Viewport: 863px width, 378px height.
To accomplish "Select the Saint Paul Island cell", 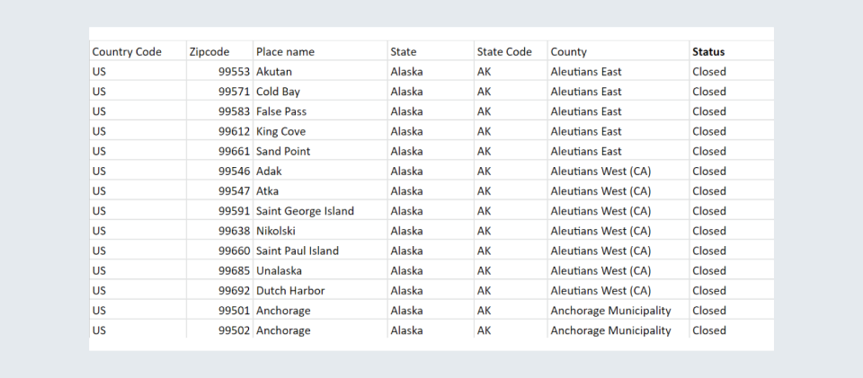I will tap(298, 251).
